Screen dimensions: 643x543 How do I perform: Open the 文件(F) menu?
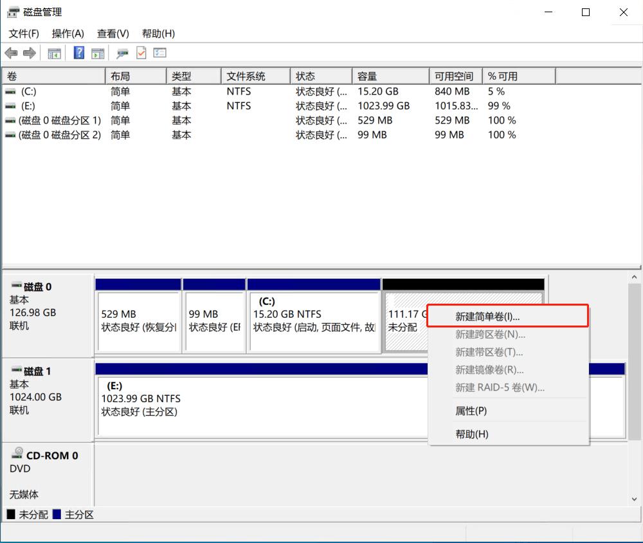pyautogui.click(x=24, y=33)
